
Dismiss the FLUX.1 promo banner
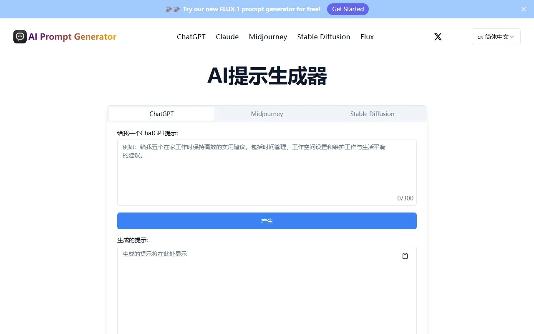[x=523, y=9]
